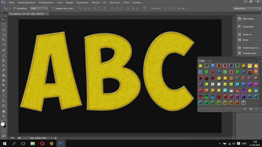Open the Styles panel flyout menu
Viewport: 262px width, 147px height.
click(x=260, y=61)
